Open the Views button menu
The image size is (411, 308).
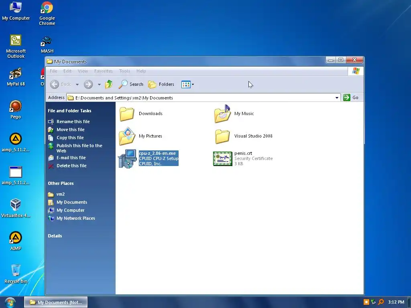coord(188,84)
